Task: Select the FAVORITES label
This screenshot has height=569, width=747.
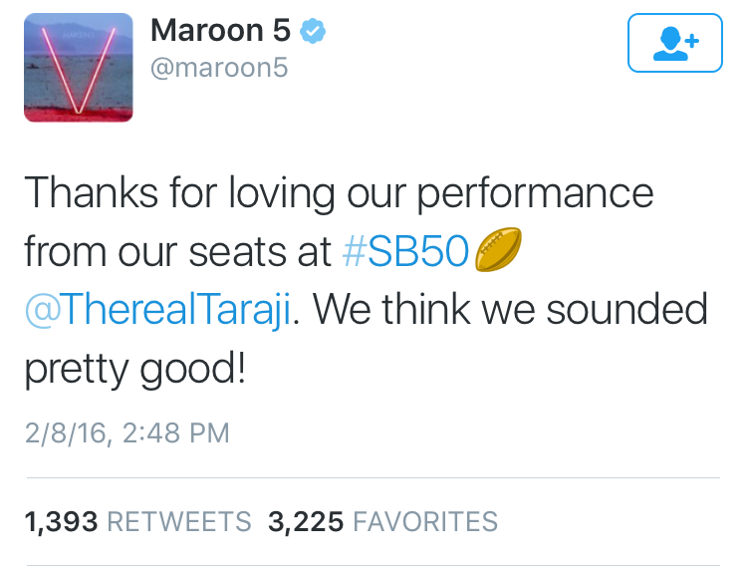Action: coord(425,521)
